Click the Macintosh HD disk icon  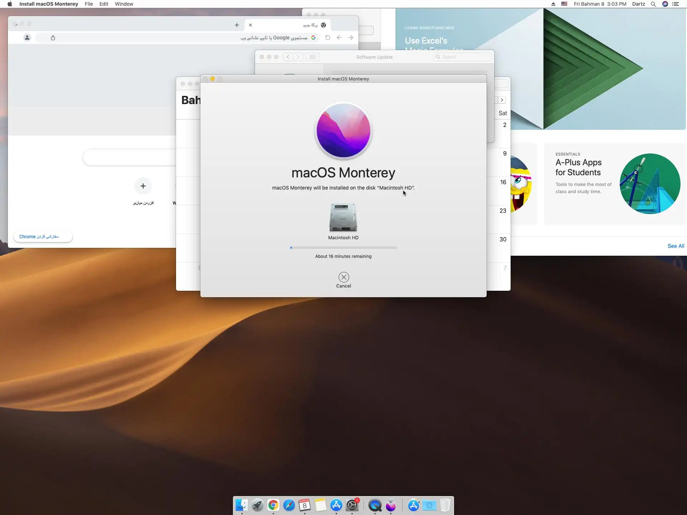(343, 217)
